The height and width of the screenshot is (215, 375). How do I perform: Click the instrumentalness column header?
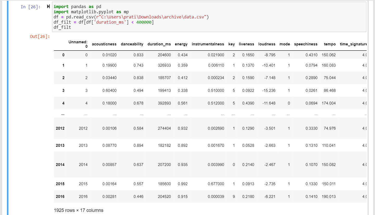(208, 44)
